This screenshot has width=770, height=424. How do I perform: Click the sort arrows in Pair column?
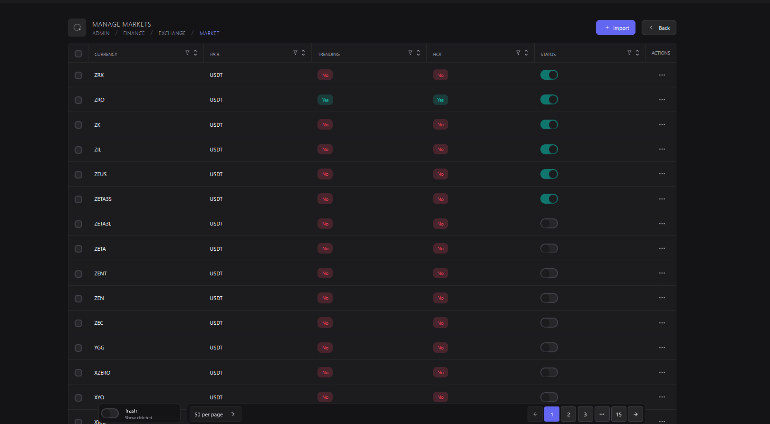[x=303, y=53]
